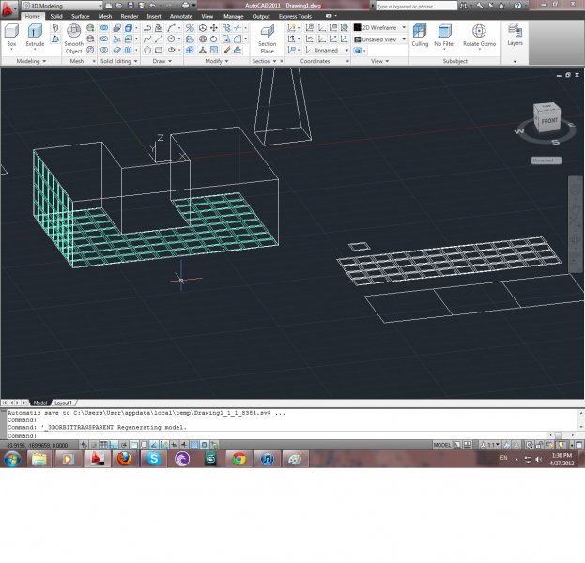Click the FRONT face of the ViewCube
The image size is (585, 563).
point(548,122)
